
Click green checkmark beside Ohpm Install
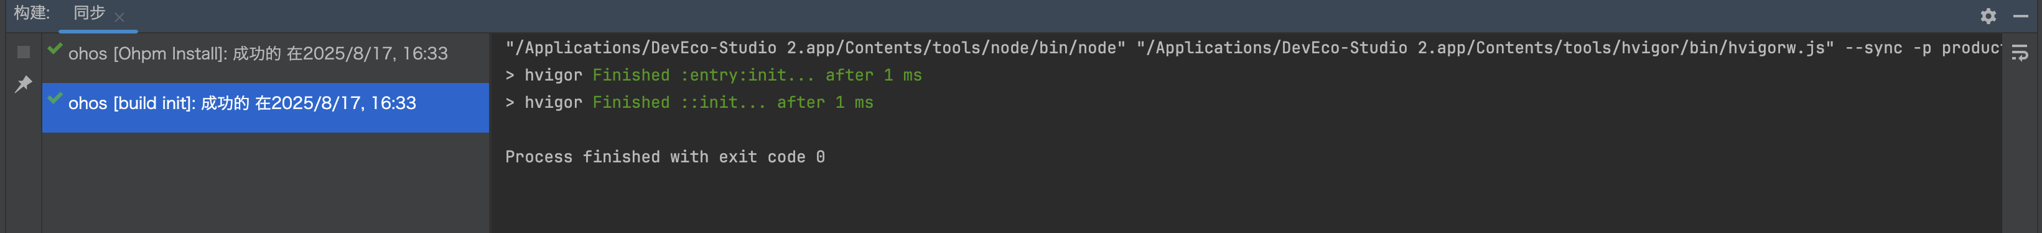click(55, 49)
